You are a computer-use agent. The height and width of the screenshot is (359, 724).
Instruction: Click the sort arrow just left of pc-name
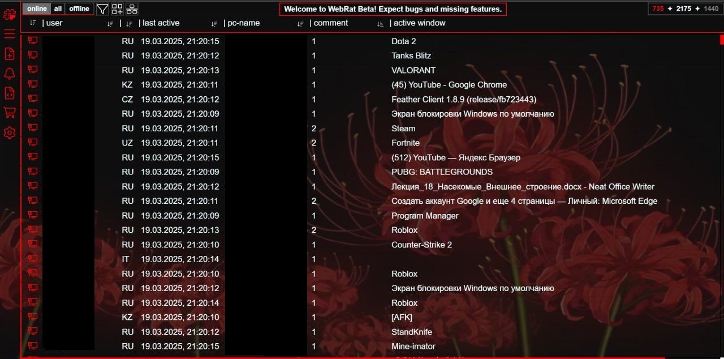click(214, 23)
